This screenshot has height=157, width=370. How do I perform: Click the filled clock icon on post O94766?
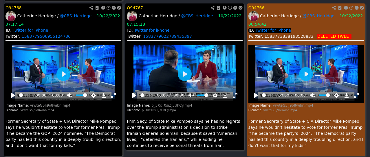click(x=346, y=8)
